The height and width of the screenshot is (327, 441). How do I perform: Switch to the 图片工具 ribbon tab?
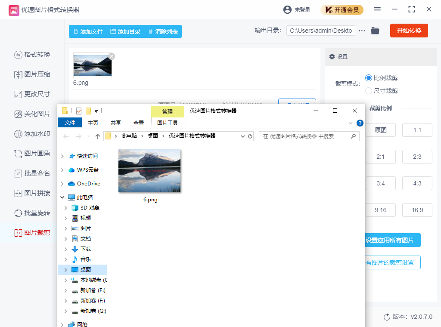(168, 123)
